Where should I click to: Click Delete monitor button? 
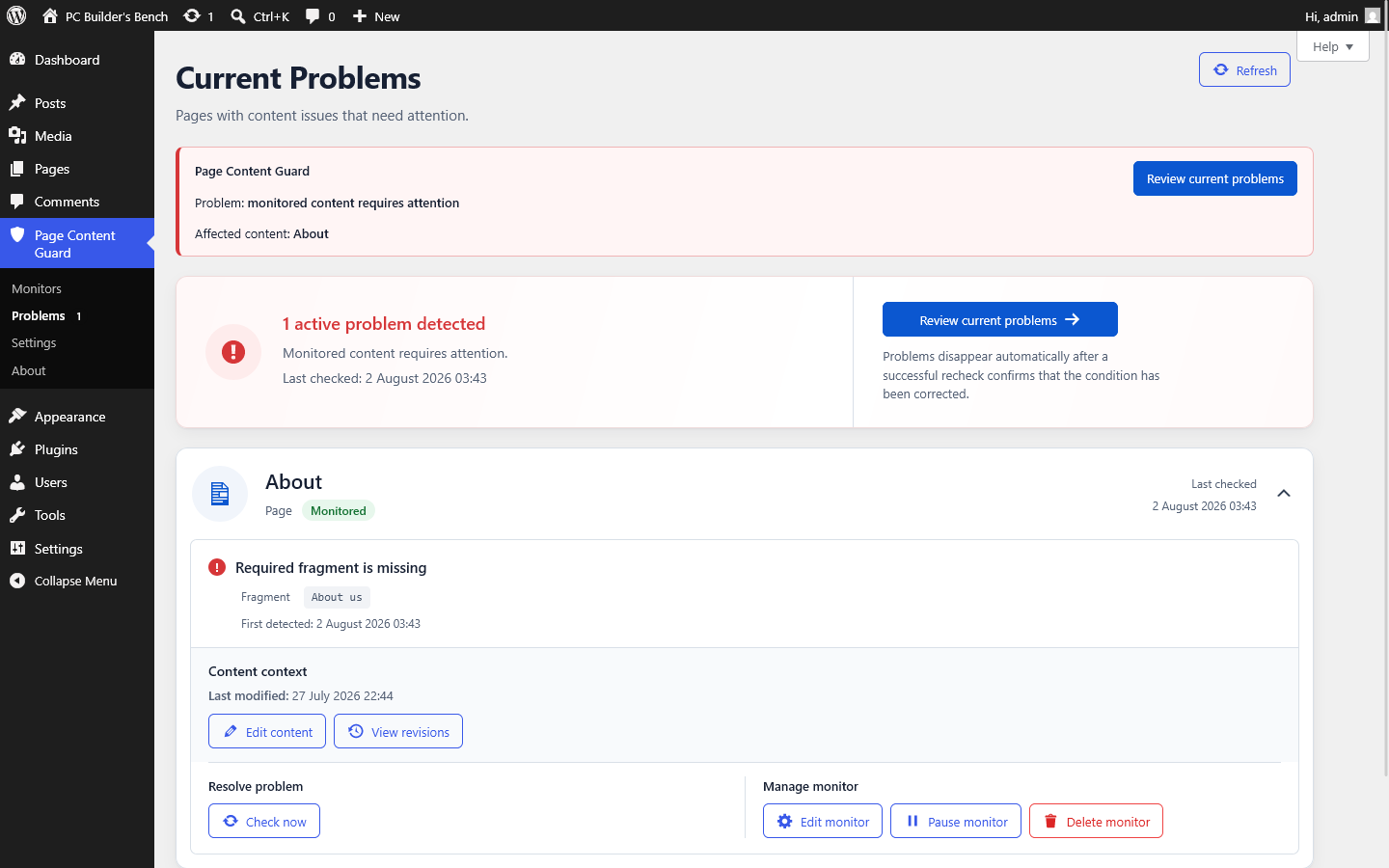pyautogui.click(x=1096, y=821)
